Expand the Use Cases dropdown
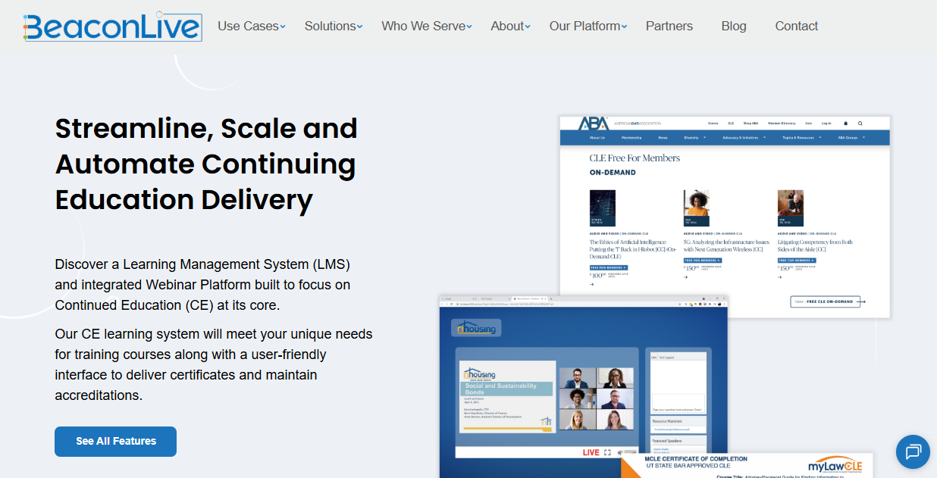Screen dimensions: 937x478 click(251, 27)
